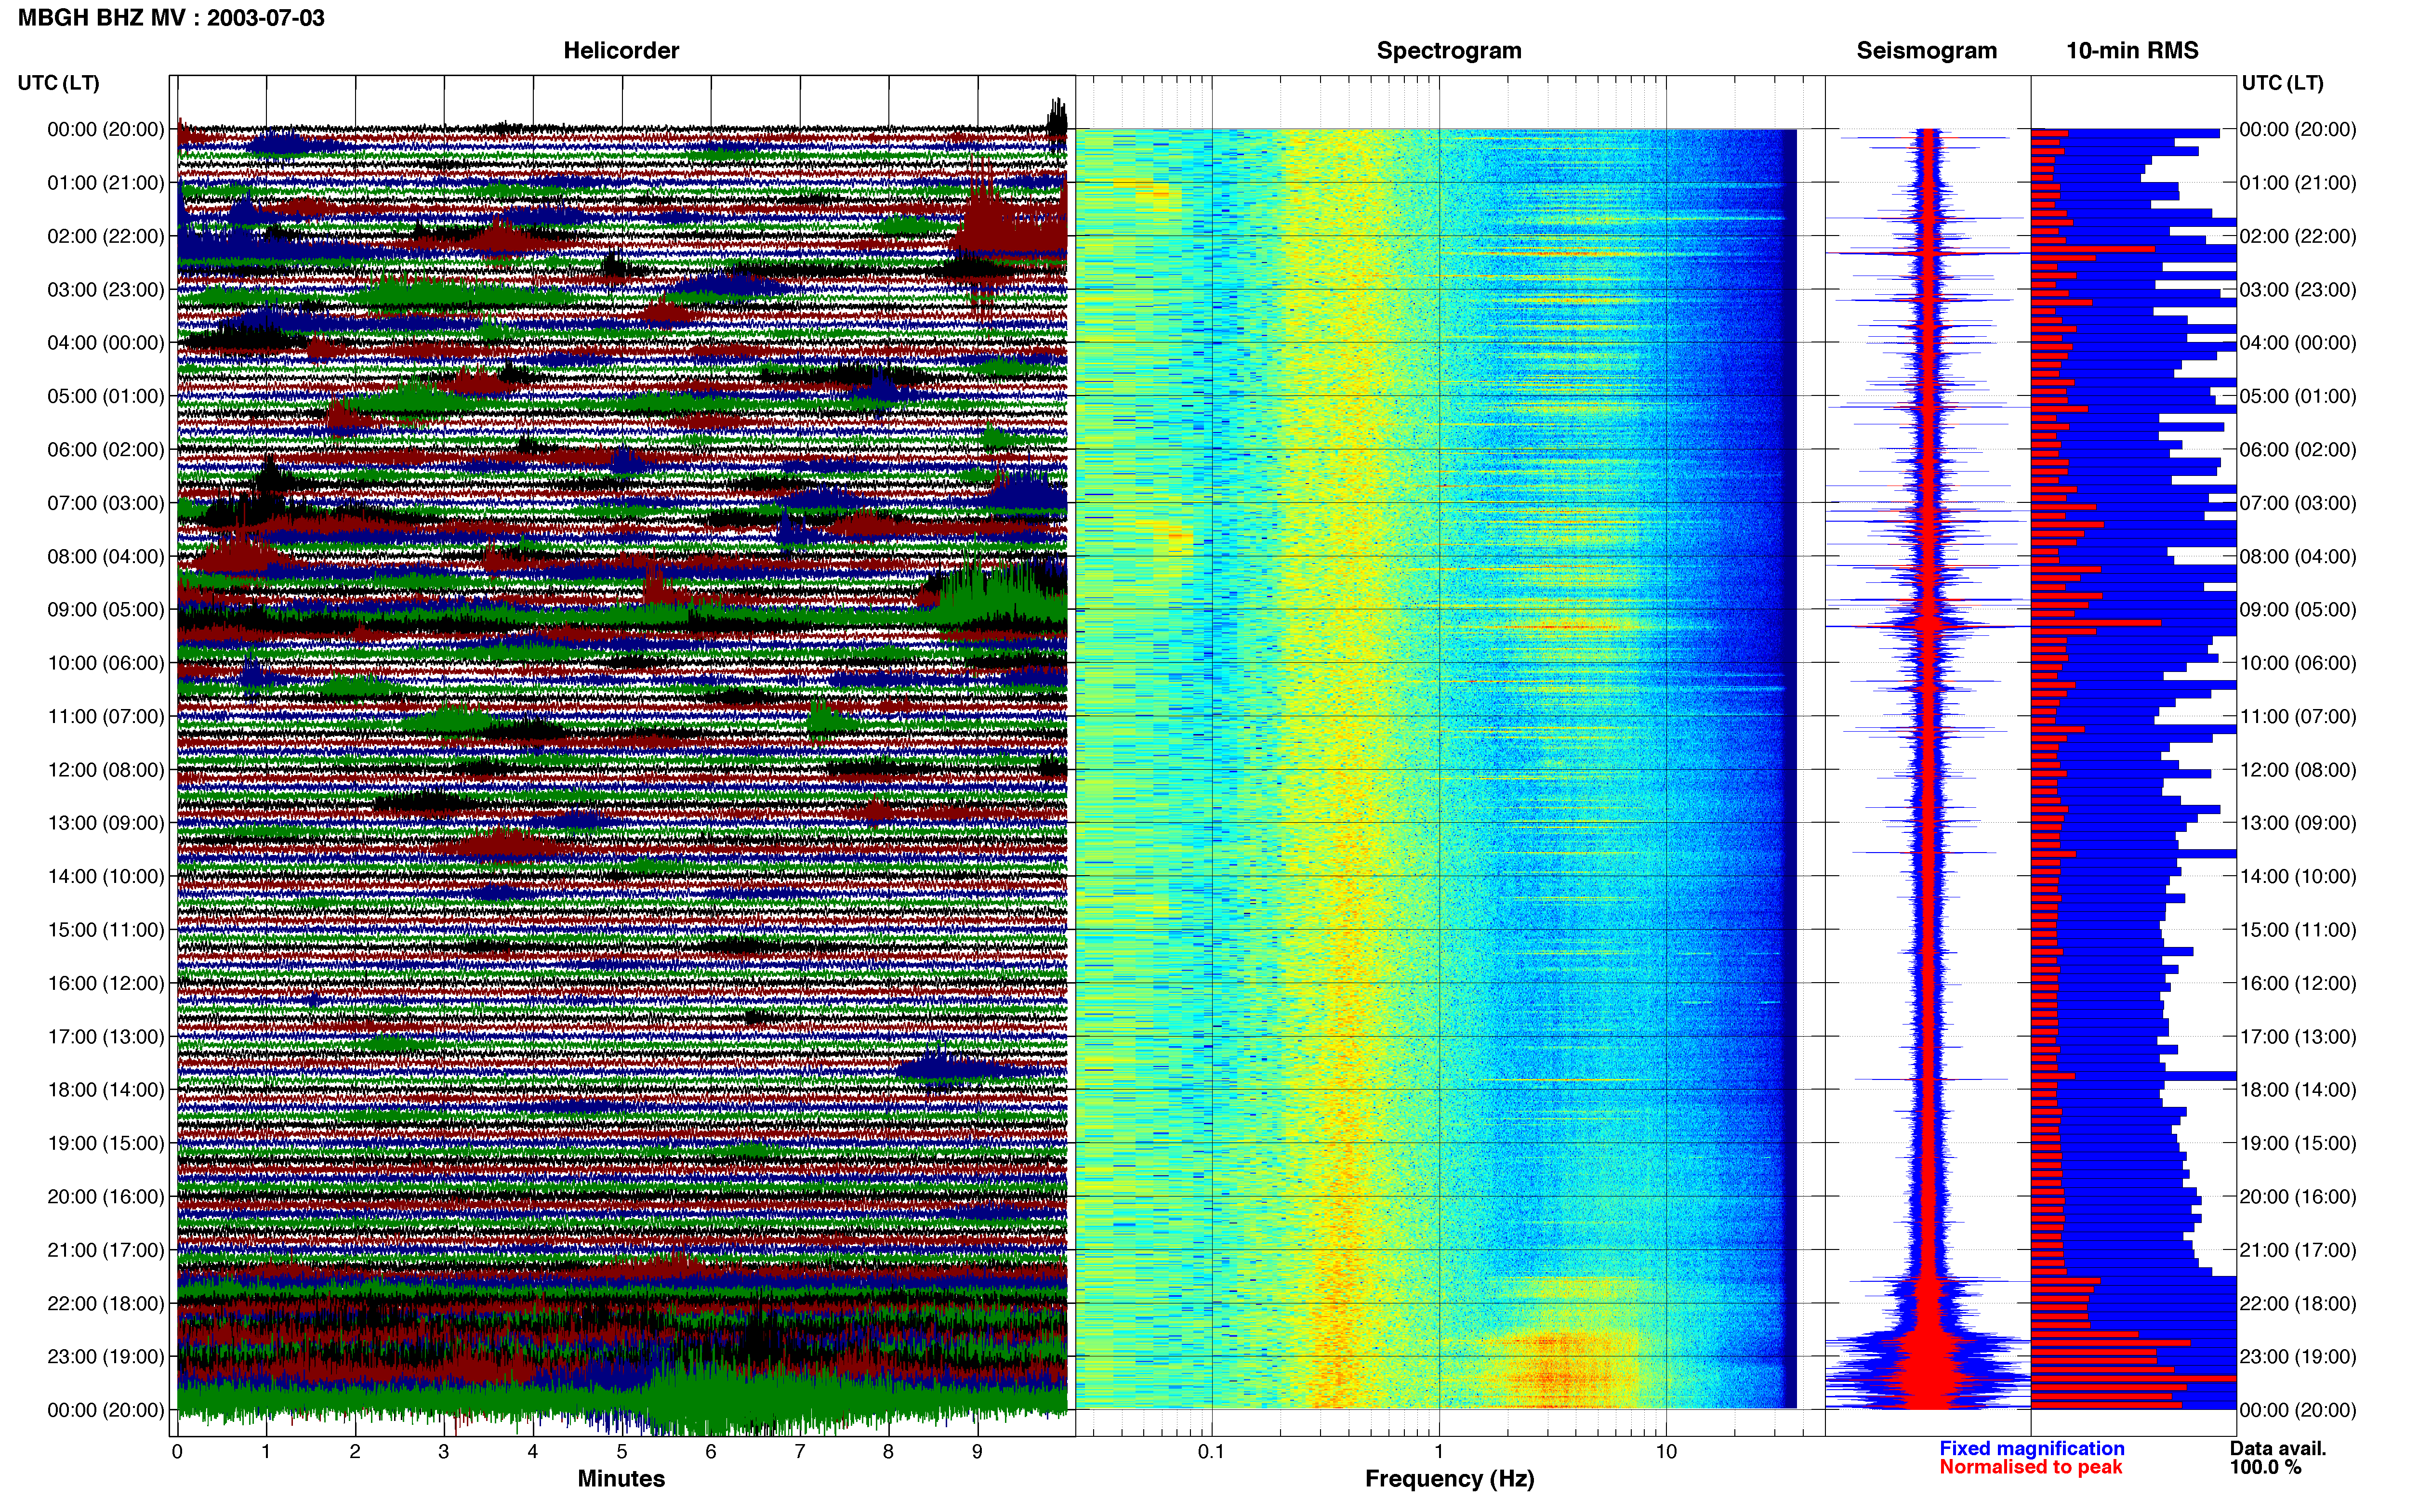Click the left '23:00 (19:00)' time label
The image size is (2418, 1512).
click(x=106, y=1357)
